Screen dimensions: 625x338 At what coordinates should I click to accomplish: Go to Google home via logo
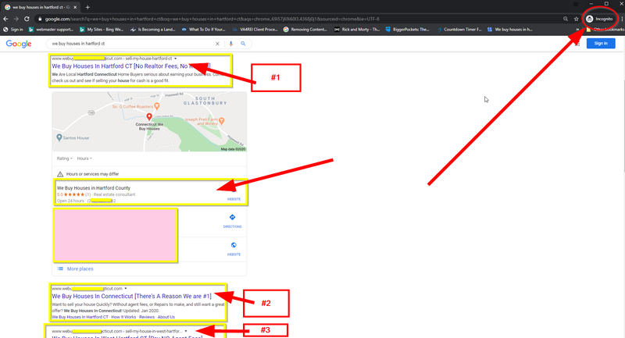(19, 44)
